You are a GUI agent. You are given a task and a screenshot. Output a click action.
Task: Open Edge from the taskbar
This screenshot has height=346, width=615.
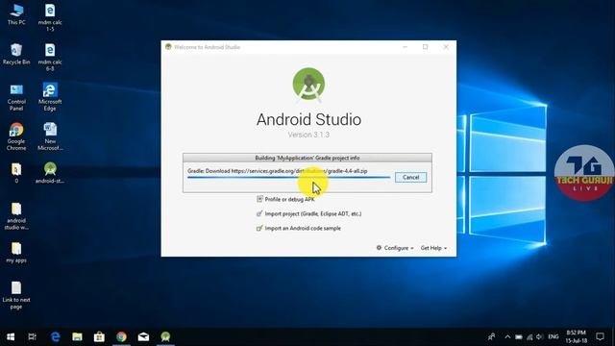(x=56, y=337)
